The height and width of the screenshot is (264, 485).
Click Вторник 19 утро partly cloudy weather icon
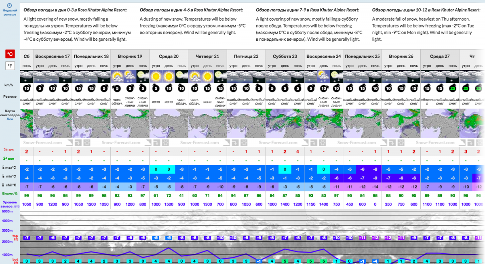(x=117, y=76)
